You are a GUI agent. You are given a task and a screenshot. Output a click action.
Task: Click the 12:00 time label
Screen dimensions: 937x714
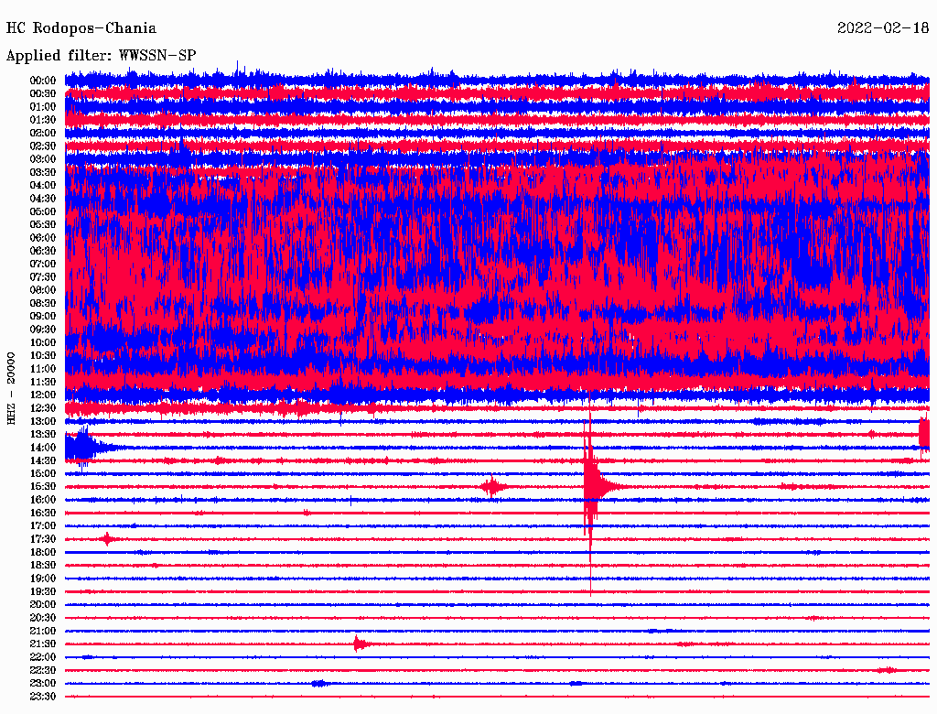tap(43, 395)
